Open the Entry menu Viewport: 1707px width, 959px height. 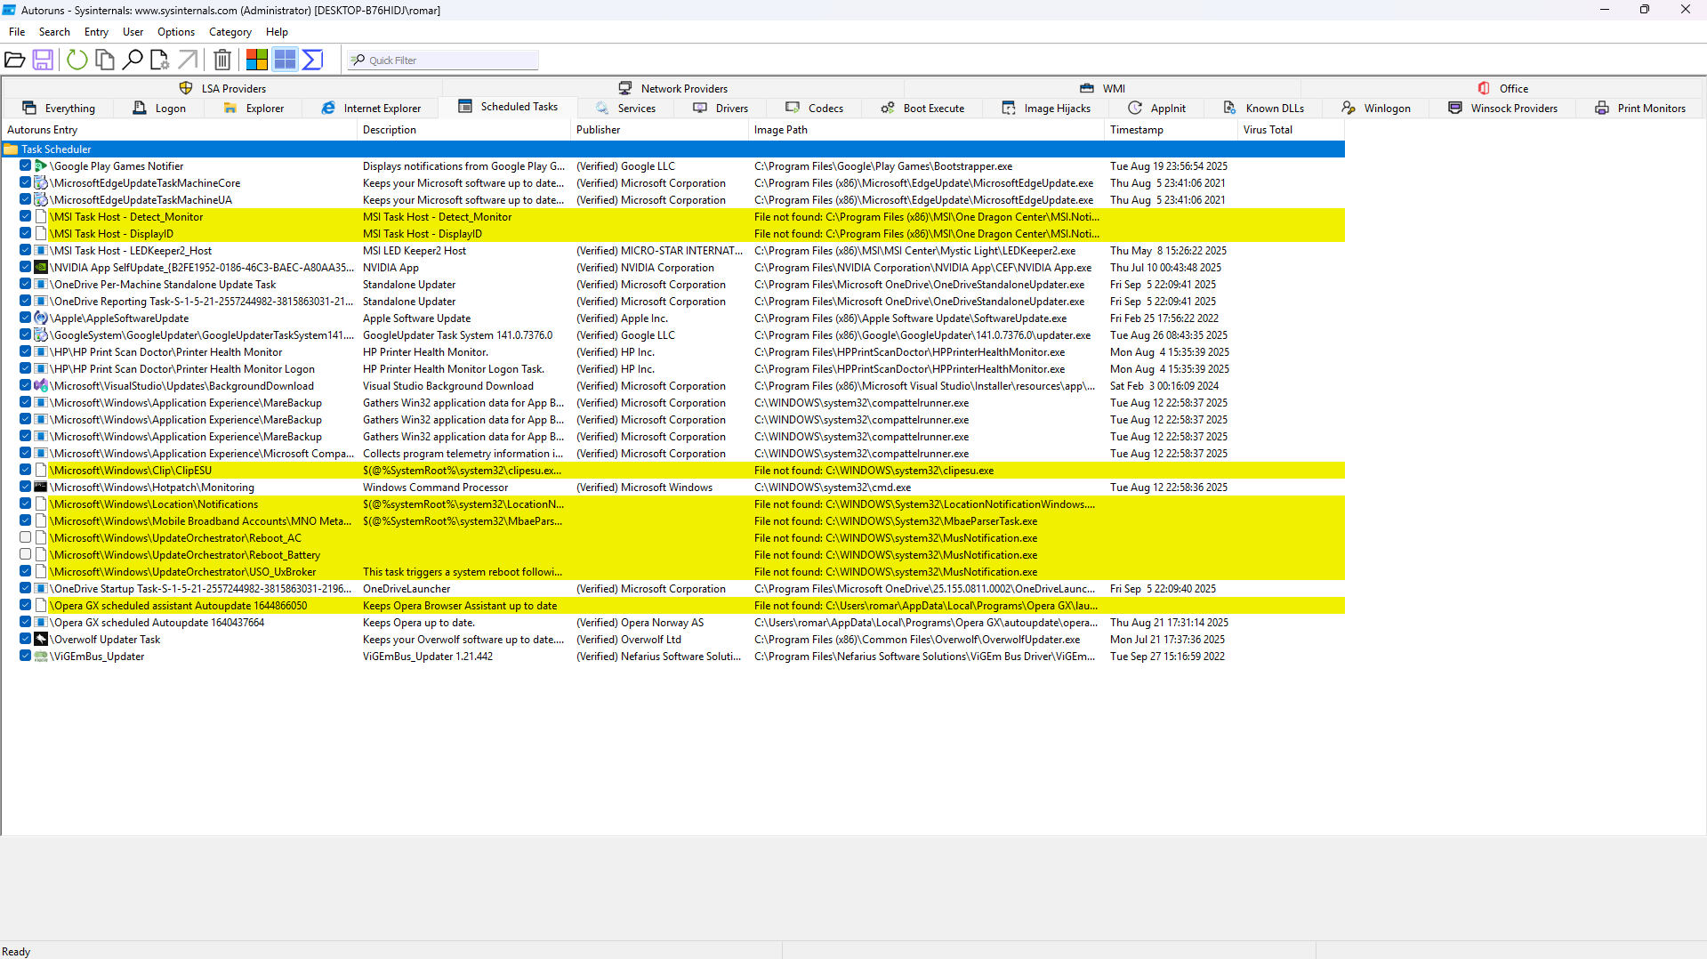pos(96,32)
